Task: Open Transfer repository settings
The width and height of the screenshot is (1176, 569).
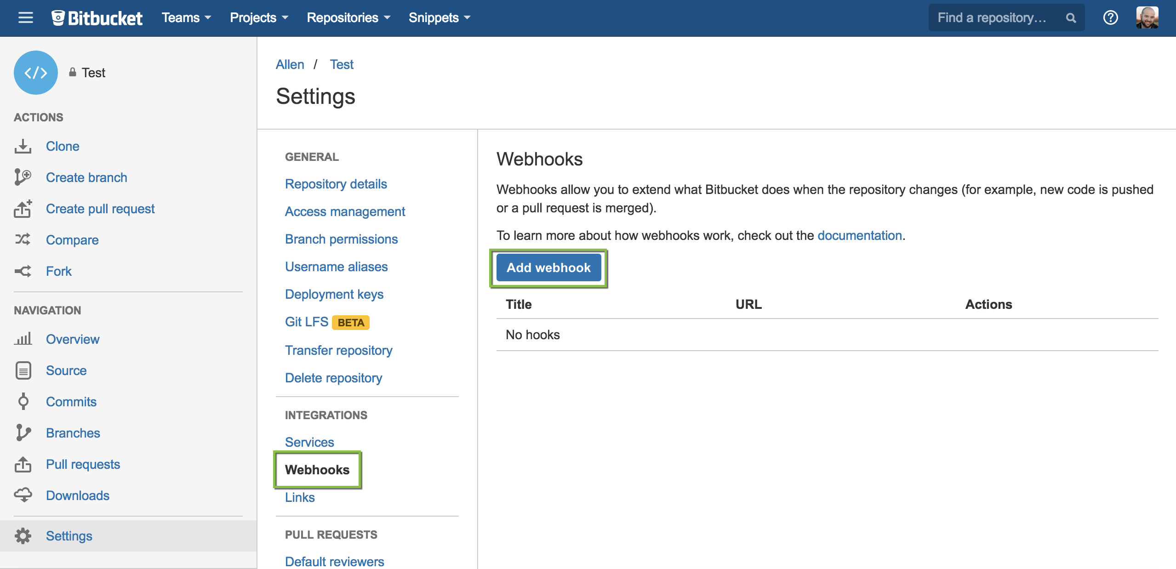Action: [x=339, y=350]
